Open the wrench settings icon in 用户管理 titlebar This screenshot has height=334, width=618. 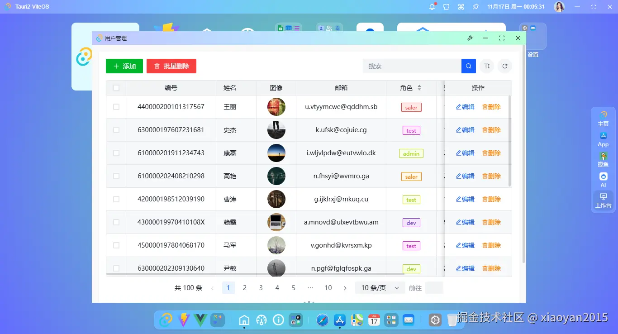pyautogui.click(x=470, y=38)
